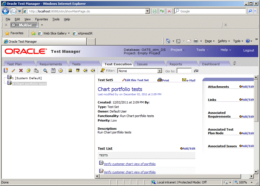Click the Read Mail icon in command bar
Screen dimensions: 260x186
[189, 41]
